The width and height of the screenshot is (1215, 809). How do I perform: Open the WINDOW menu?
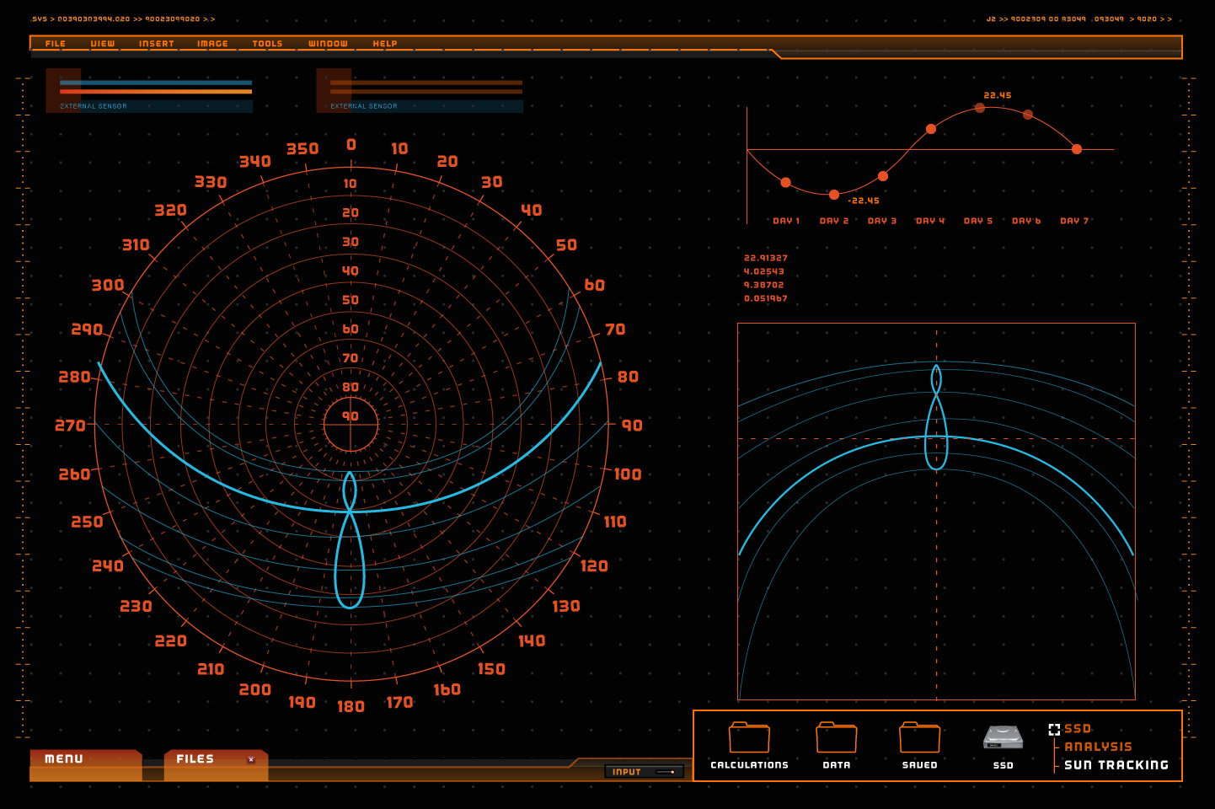point(328,44)
